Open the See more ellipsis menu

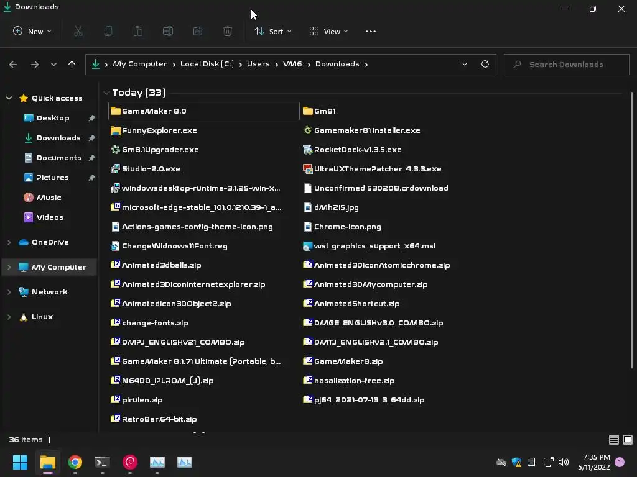point(371,31)
